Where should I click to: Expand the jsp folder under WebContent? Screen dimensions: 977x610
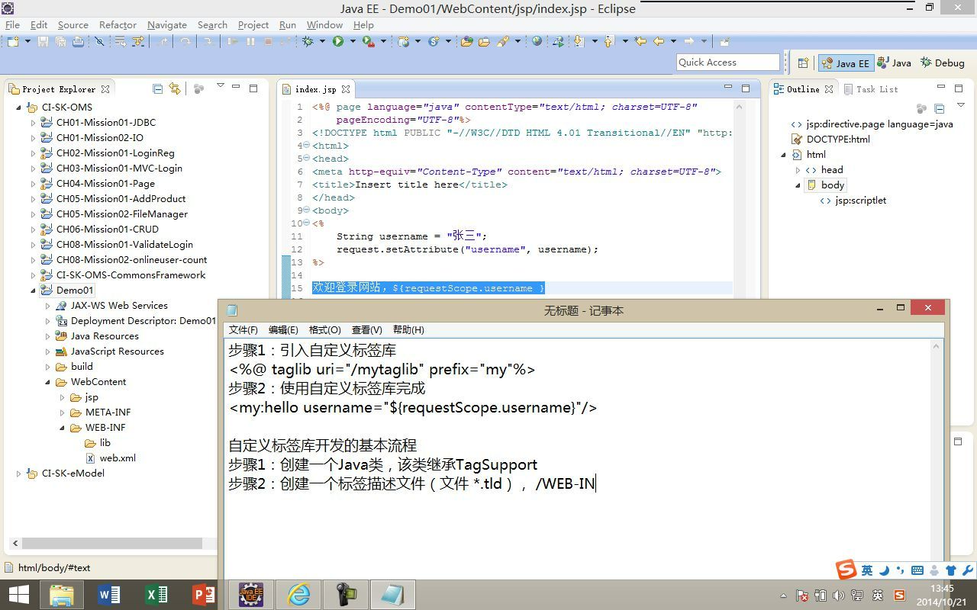63,396
